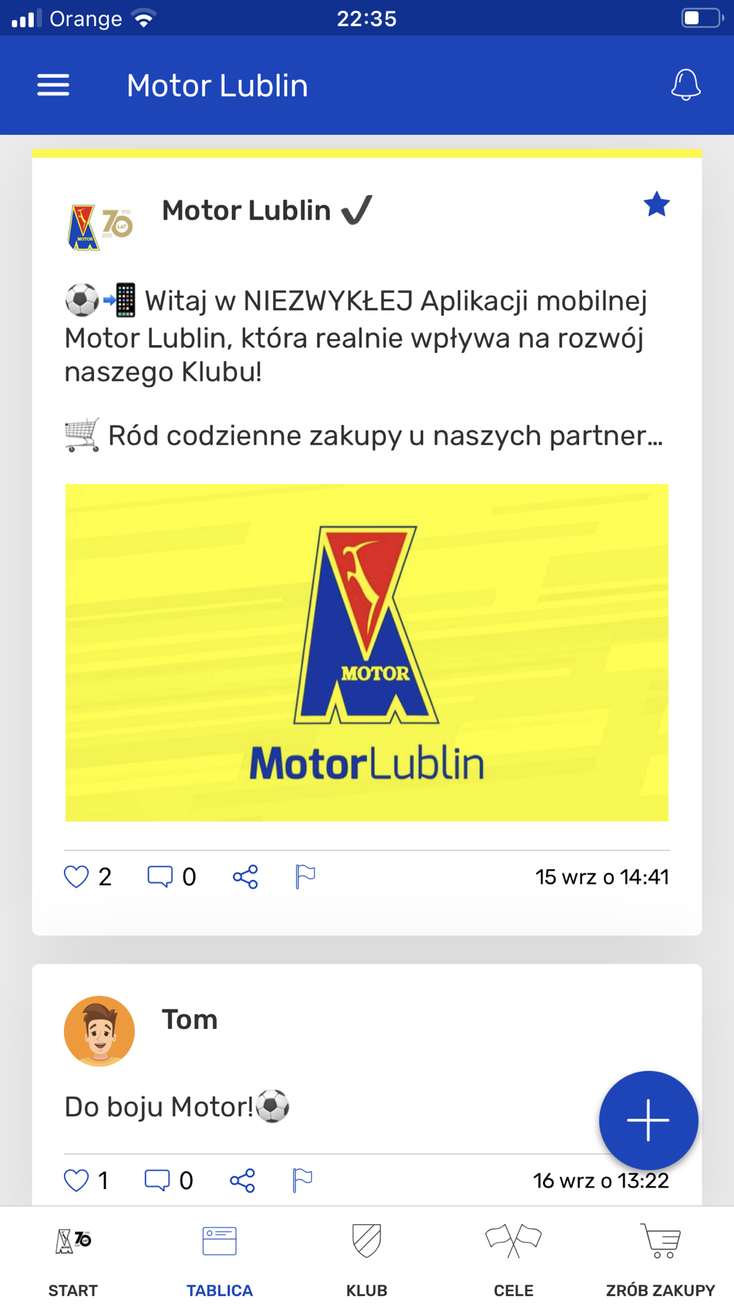Open the hamburger menu
This screenshot has height=1305, width=734.
point(54,85)
